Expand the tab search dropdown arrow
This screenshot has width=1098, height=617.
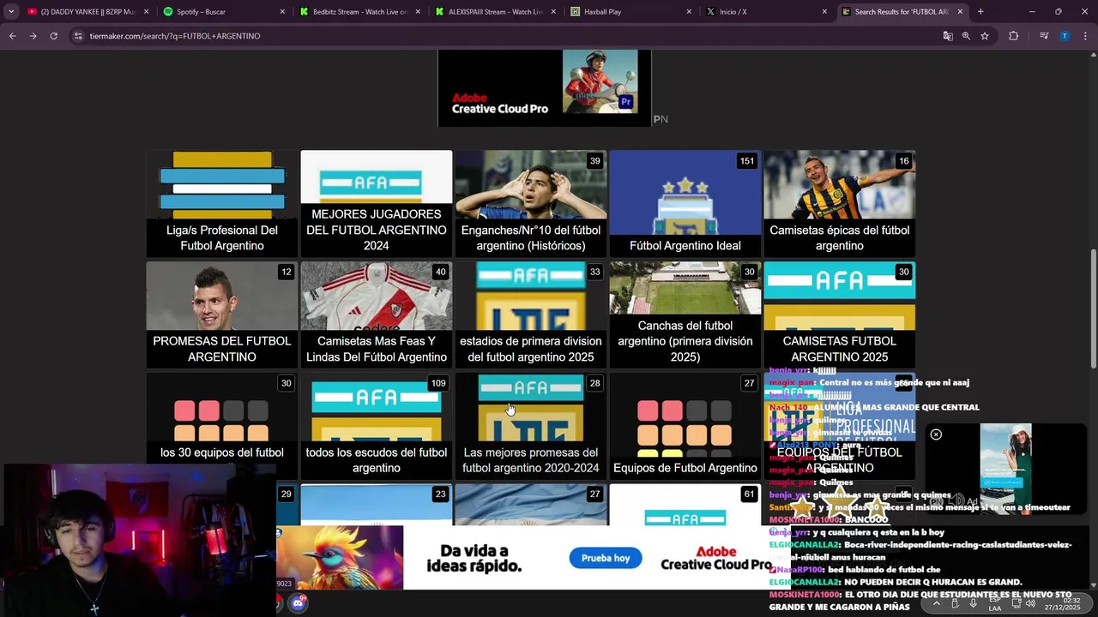[11, 12]
